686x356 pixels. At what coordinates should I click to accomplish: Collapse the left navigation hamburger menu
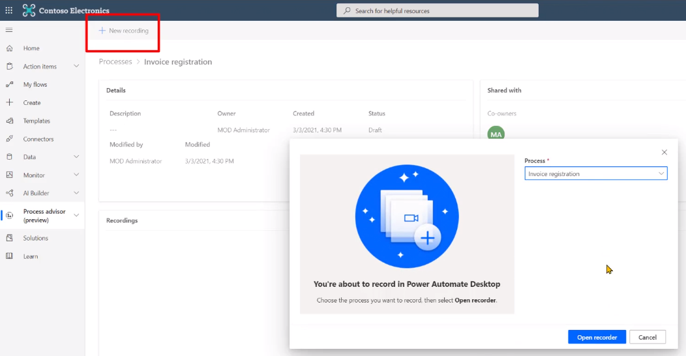[8, 30]
